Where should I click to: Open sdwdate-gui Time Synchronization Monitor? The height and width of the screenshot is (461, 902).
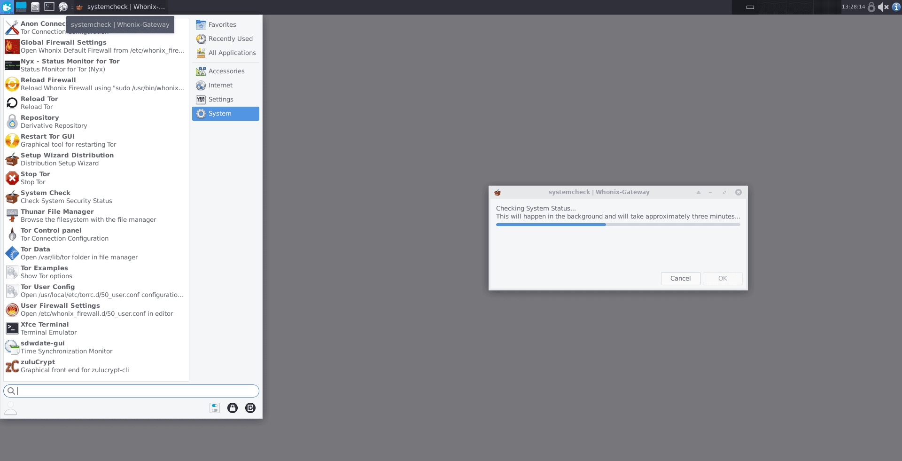pos(96,347)
